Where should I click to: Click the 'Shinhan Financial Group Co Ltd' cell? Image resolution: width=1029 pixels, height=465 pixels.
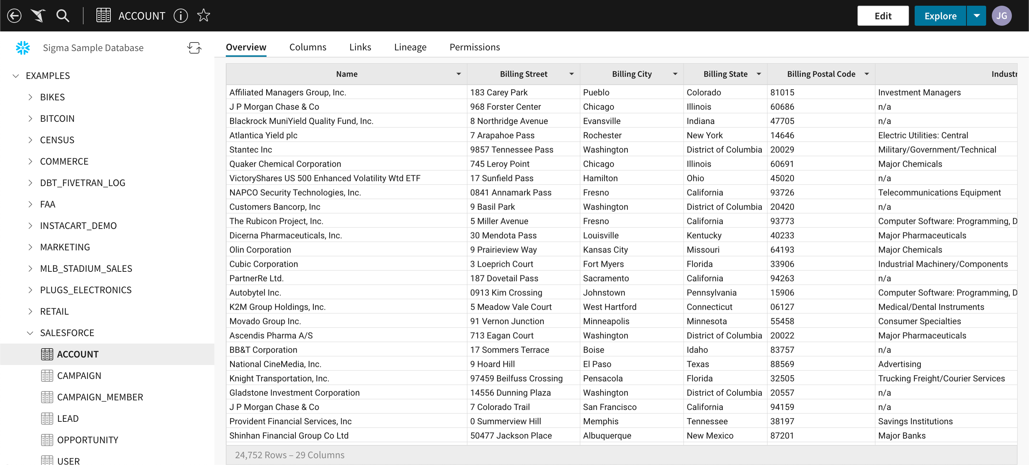[x=346, y=435]
